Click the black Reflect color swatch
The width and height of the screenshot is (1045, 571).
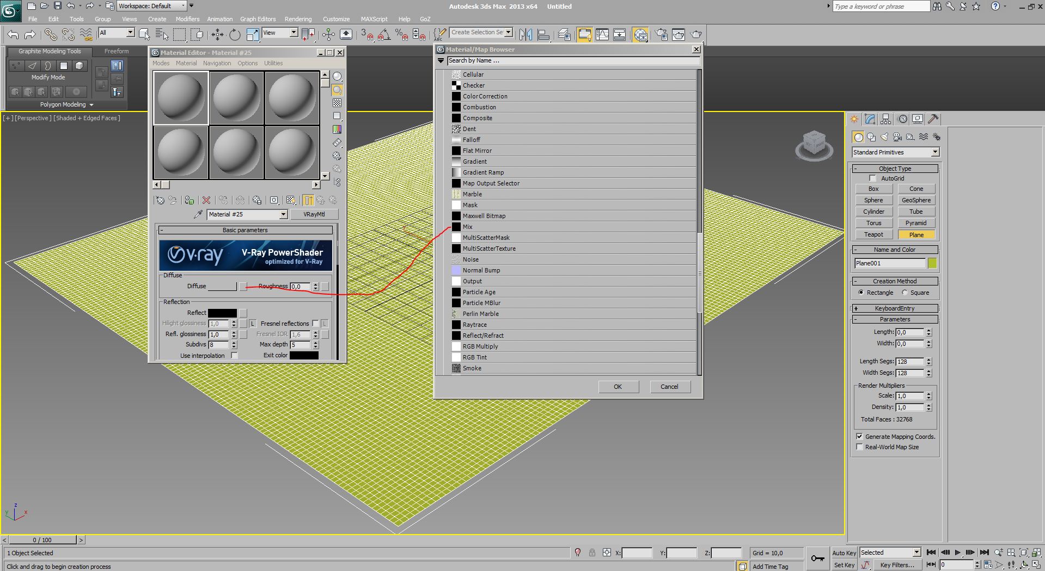[x=222, y=313]
